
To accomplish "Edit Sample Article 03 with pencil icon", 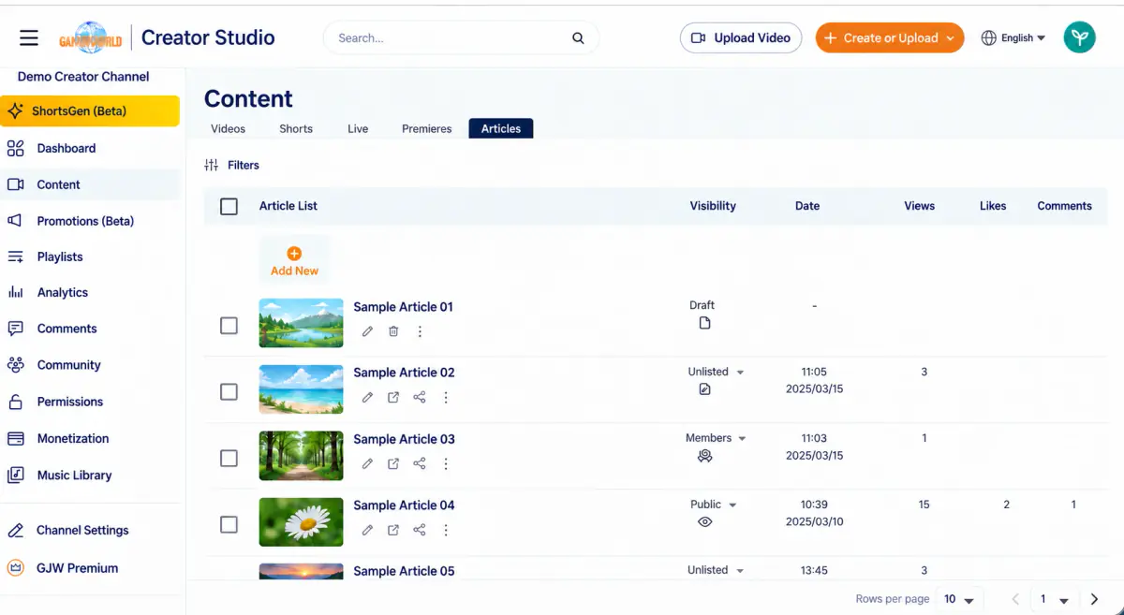I will [x=367, y=463].
